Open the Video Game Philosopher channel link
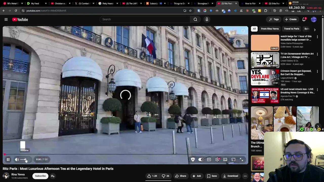Image resolution: width=324 pixels, height=182 pixels. tap(292, 43)
